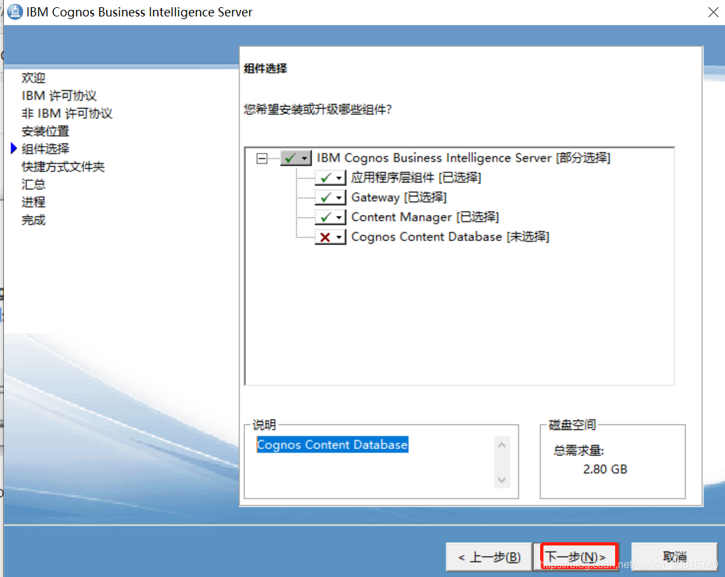725x577 pixels.
Task: Click the 总需求量 label
Action: [x=578, y=450]
